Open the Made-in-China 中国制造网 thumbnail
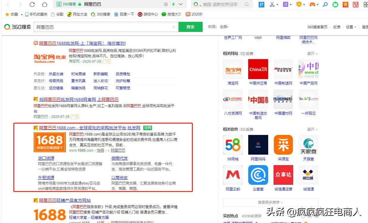Screen dimensions: 368x223 283,69
